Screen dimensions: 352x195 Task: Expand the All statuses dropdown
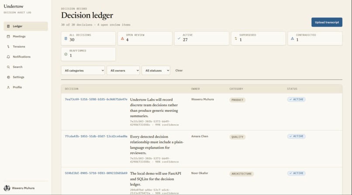tap(156, 70)
